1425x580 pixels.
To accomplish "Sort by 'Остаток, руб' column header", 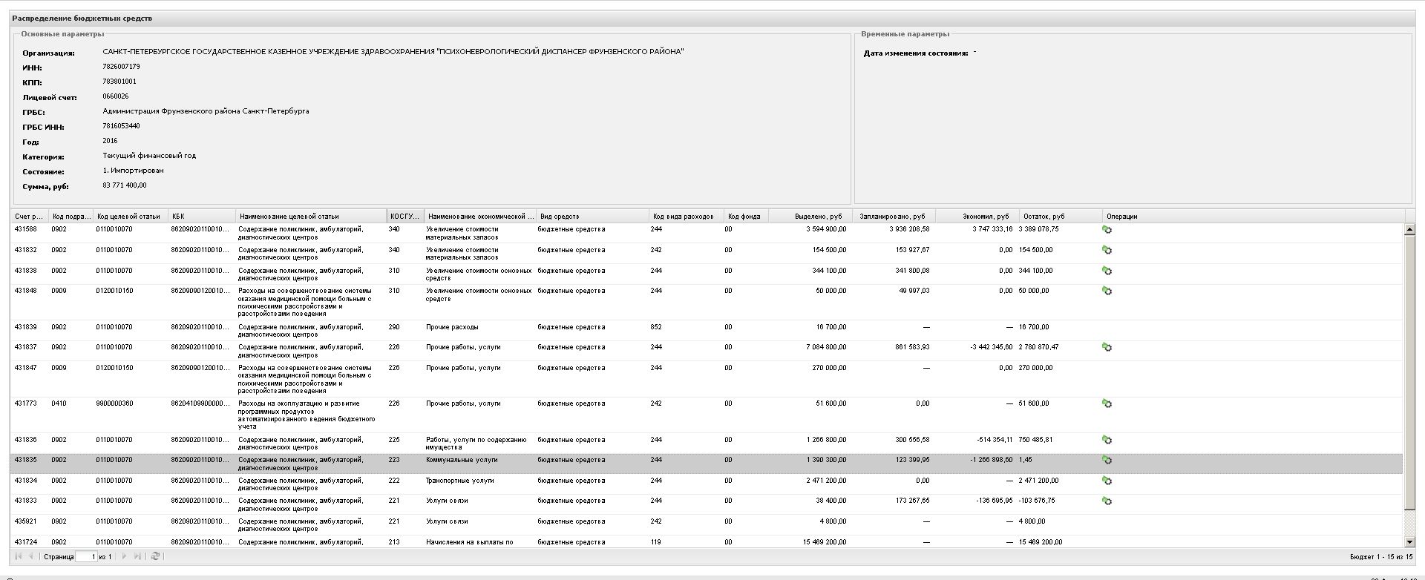I will coord(1061,217).
